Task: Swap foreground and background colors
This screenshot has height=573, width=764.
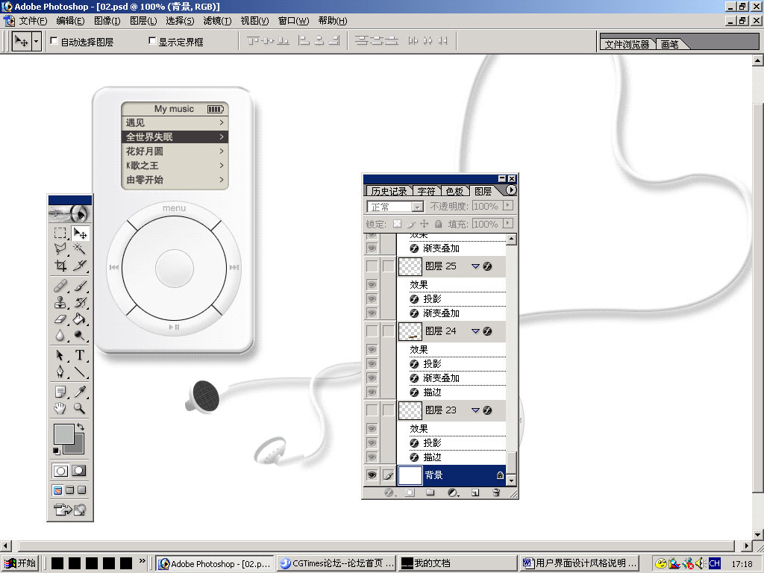Action: 81,427
